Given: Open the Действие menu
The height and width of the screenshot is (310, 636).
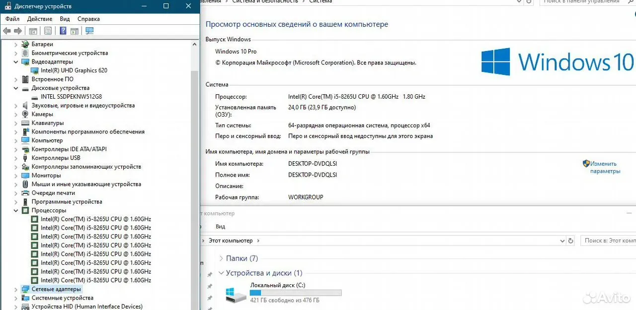Looking at the screenshot, I should click(40, 19).
